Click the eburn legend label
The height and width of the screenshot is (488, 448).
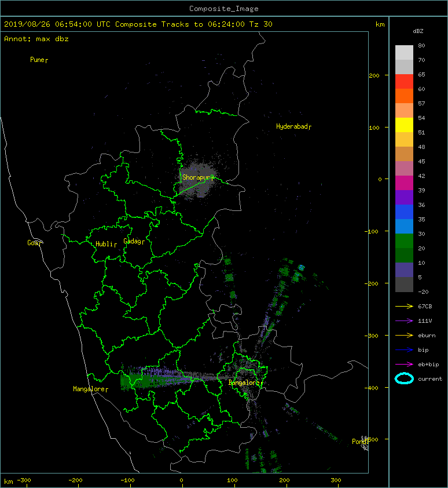point(427,336)
